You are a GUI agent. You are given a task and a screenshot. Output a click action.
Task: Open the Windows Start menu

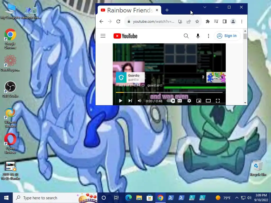[x=6, y=198]
